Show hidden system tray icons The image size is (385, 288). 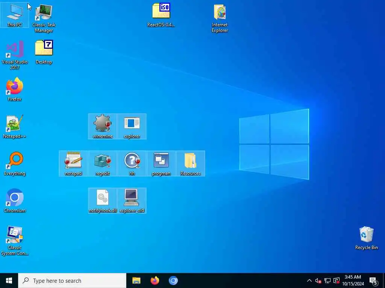[309, 280]
